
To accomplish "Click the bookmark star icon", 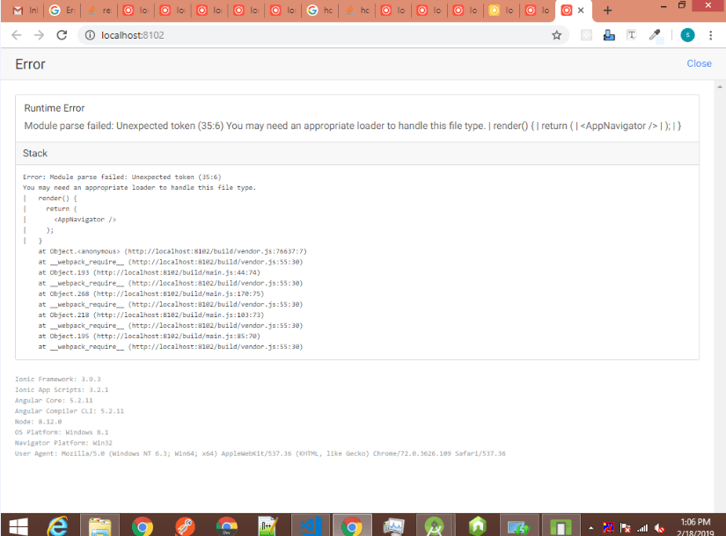I will point(556,33).
